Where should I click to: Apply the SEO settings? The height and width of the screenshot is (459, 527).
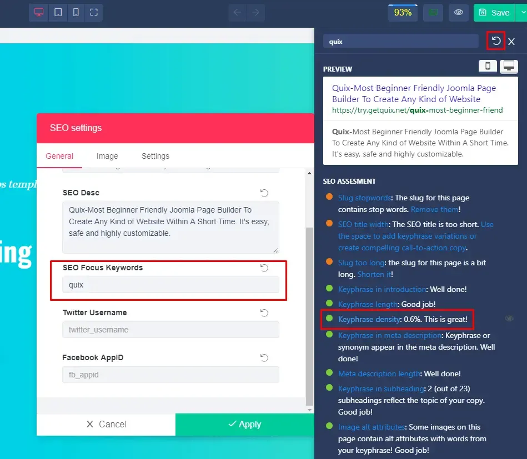point(245,425)
